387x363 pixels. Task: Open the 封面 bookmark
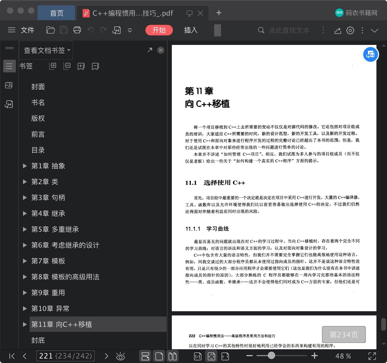tap(38, 87)
